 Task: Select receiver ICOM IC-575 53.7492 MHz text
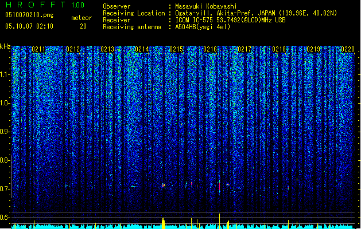[x=231, y=20]
